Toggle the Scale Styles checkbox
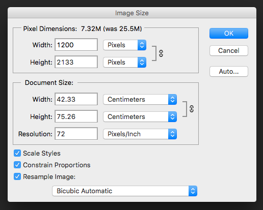 point(17,153)
